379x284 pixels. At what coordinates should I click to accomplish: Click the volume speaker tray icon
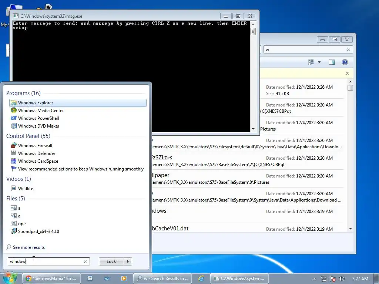click(x=342, y=279)
